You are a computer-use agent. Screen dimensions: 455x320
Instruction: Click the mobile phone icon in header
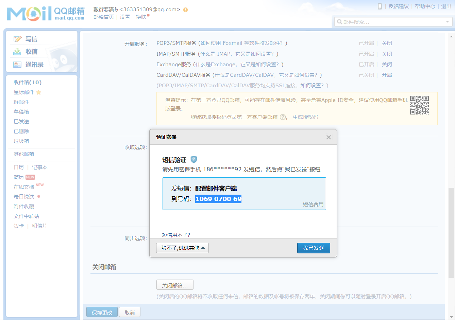coord(380,6)
